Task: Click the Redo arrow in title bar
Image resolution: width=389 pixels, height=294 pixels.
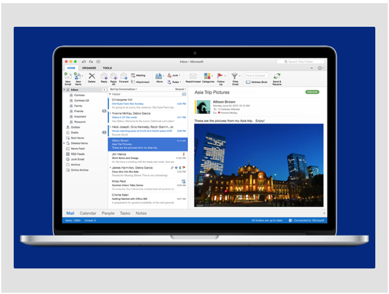Action: [x=91, y=62]
